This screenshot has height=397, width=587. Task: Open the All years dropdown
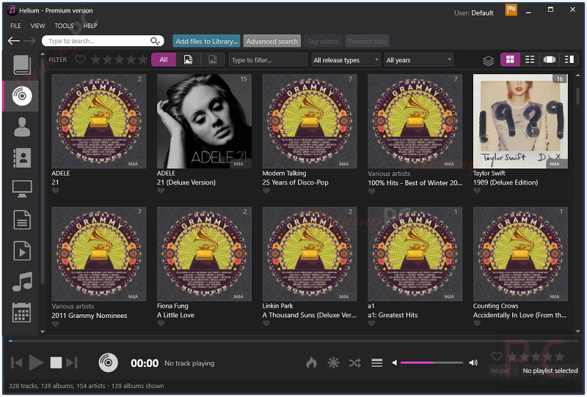pos(418,60)
